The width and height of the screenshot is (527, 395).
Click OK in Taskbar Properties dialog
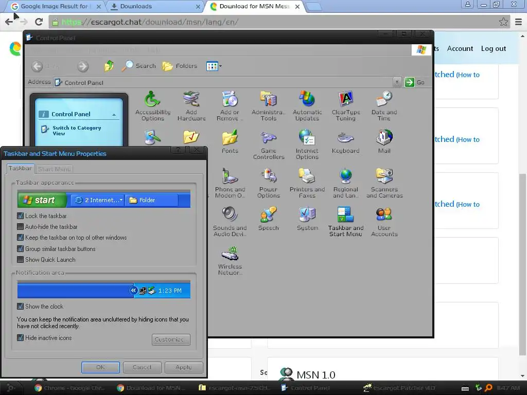100,367
